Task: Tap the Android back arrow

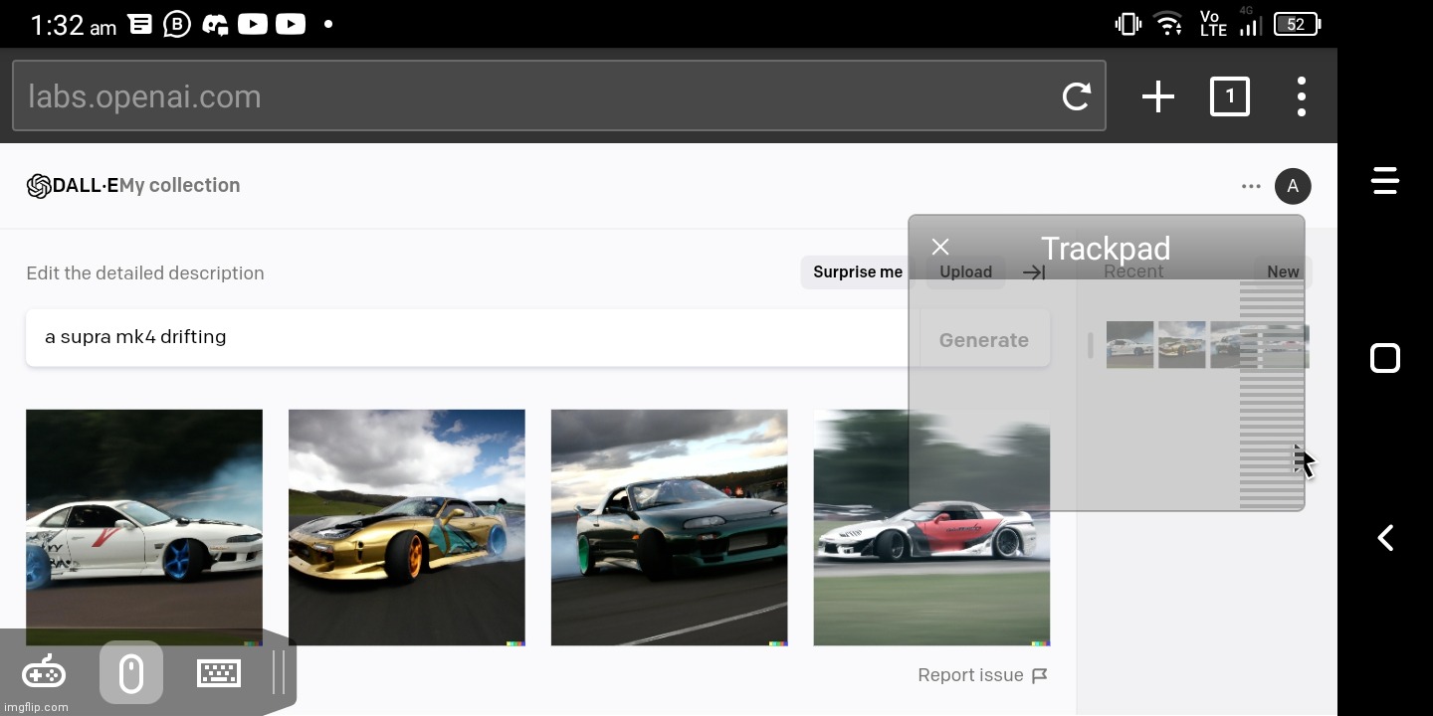Action: [x=1384, y=538]
